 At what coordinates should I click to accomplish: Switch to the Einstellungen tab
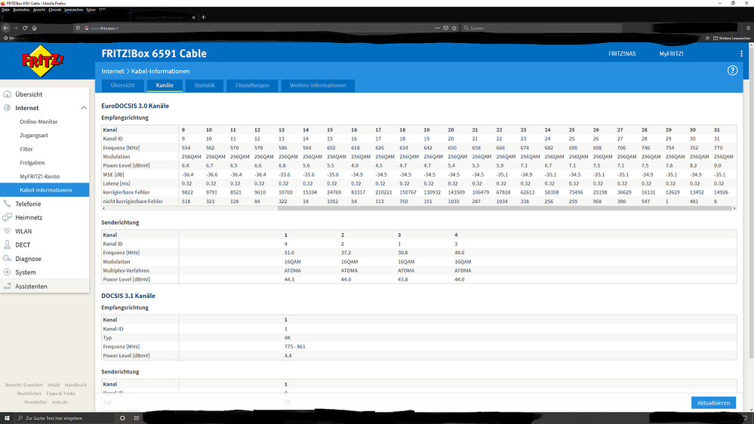tap(252, 85)
